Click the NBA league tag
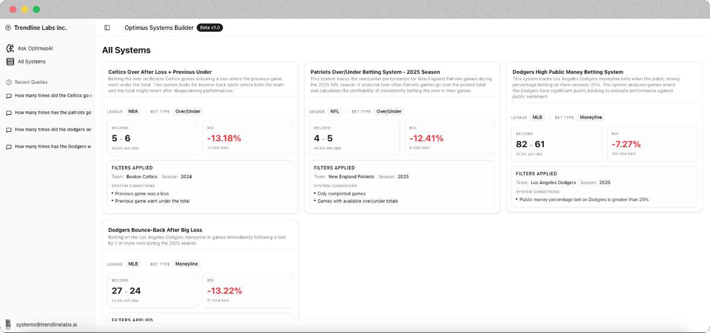710x333 pixels. pyautogui.click(x=133, y=111)
